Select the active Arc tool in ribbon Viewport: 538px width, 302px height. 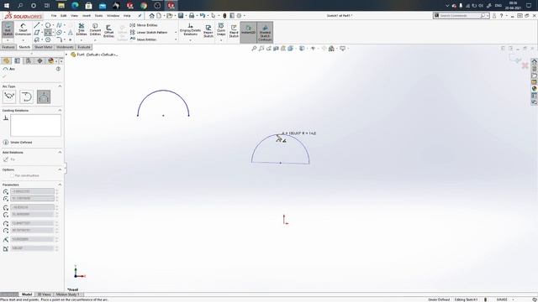coord(48,33)
